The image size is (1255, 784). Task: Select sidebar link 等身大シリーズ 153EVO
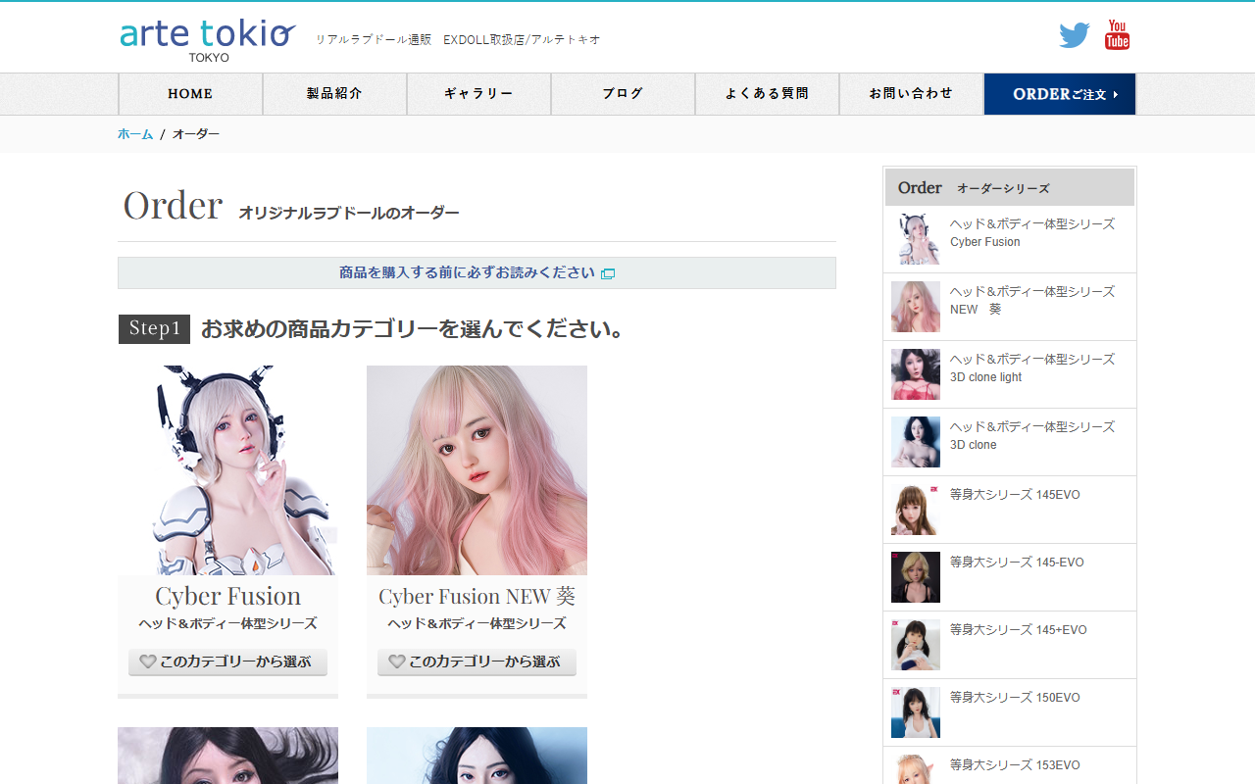click(x=1015, y=765)
